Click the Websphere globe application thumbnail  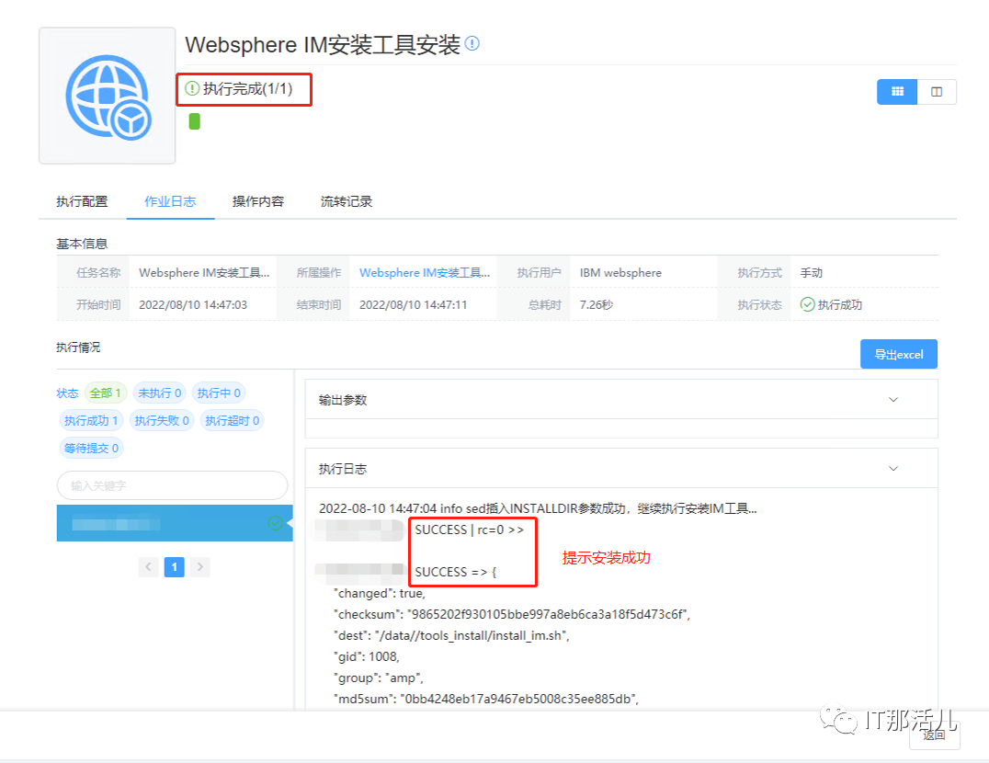(x=108, y=96)
